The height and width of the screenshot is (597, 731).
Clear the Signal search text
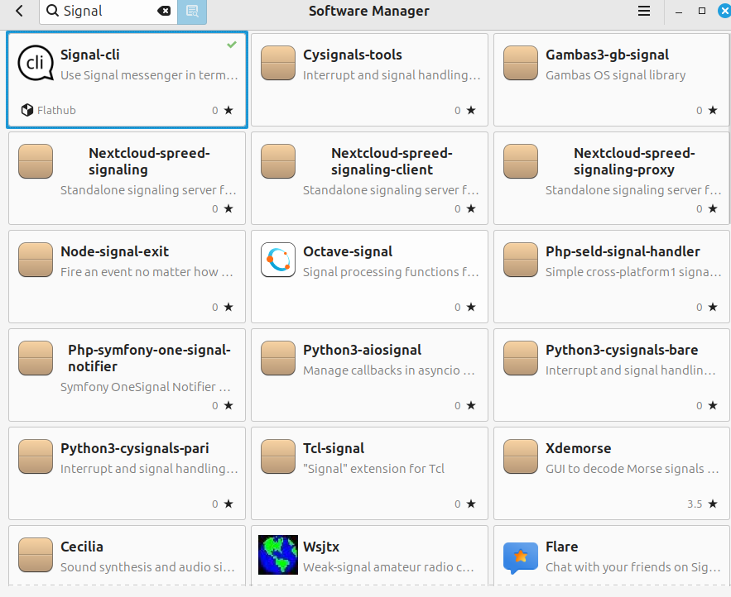pyautogui.click(x=164, y=11)
